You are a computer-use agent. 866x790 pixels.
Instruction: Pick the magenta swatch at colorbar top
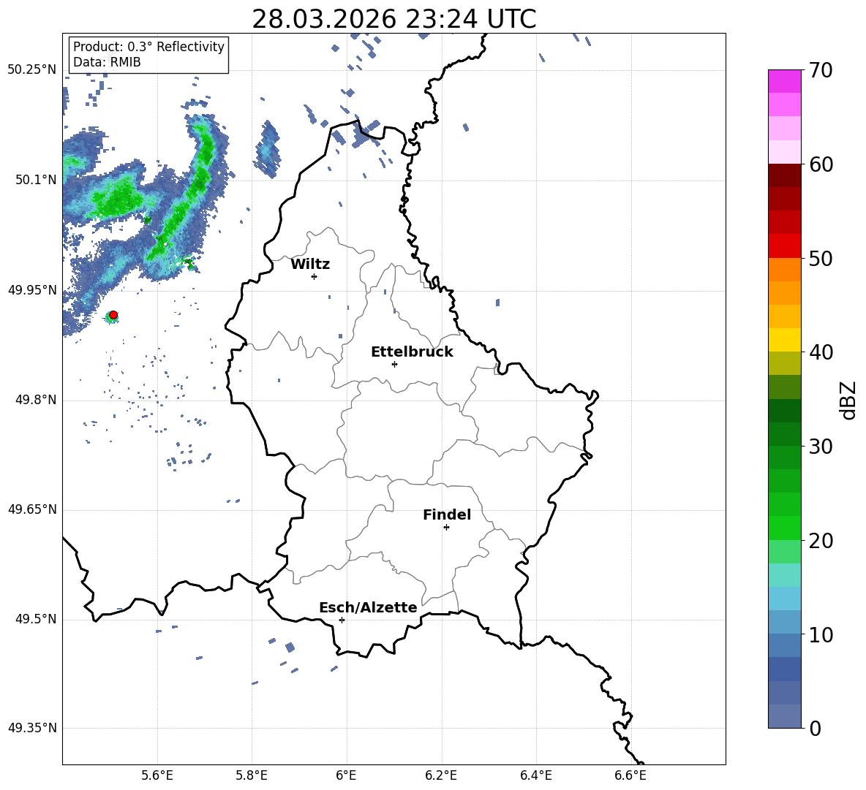click(x=784, y=82)
